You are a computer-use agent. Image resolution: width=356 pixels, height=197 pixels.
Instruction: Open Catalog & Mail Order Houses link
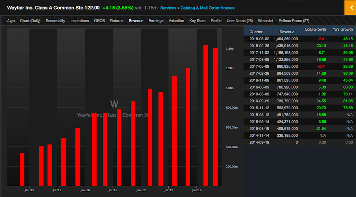pyautogui.click(x=207, y=8)
